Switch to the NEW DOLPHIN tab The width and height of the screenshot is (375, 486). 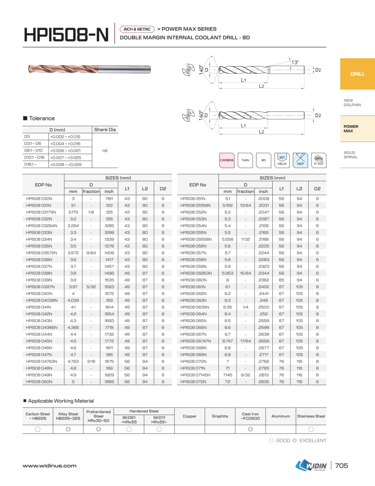pos(352,103)
